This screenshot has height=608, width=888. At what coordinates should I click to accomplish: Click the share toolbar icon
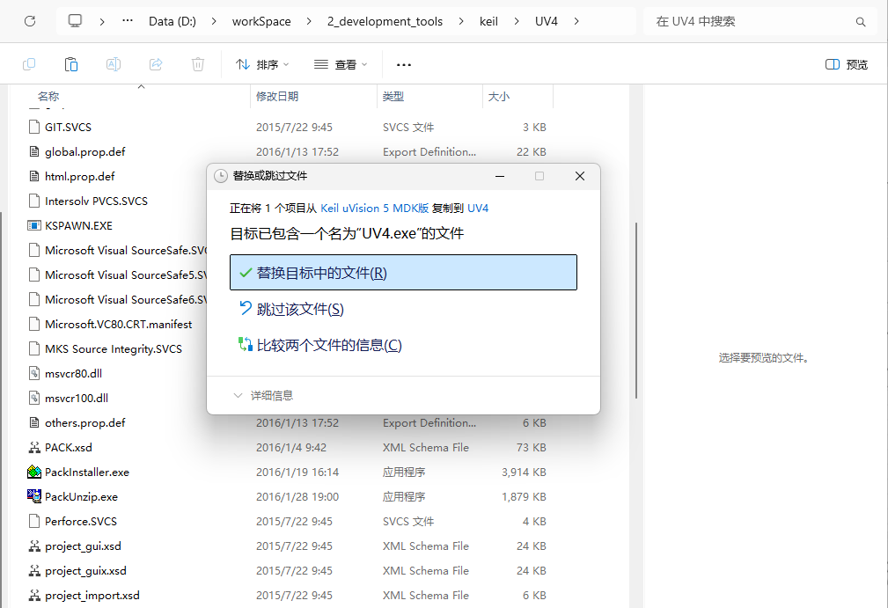click(x=156, y=64)
